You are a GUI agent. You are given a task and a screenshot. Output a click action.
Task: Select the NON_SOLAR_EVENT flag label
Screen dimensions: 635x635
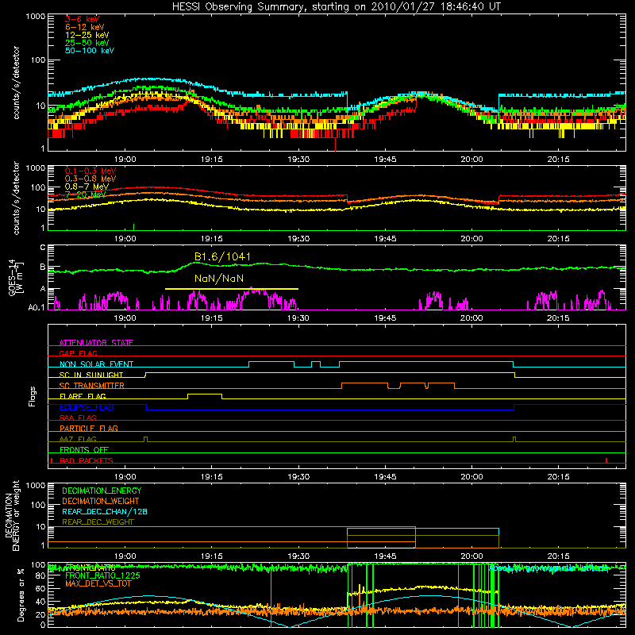point(96,364)
